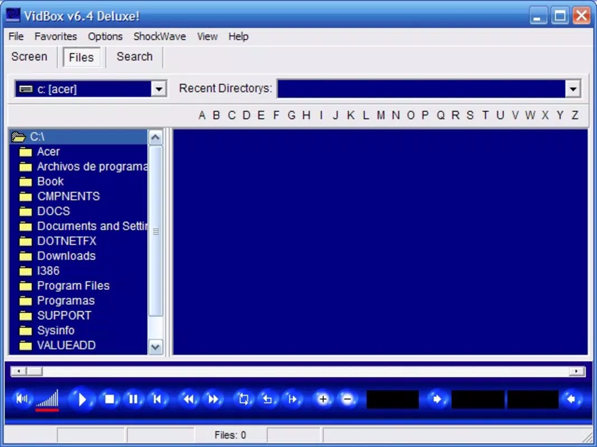This screenshot has height=447, width=597.
Task: Jump to letter M in alphabet bar
Action: pos(380,115)
